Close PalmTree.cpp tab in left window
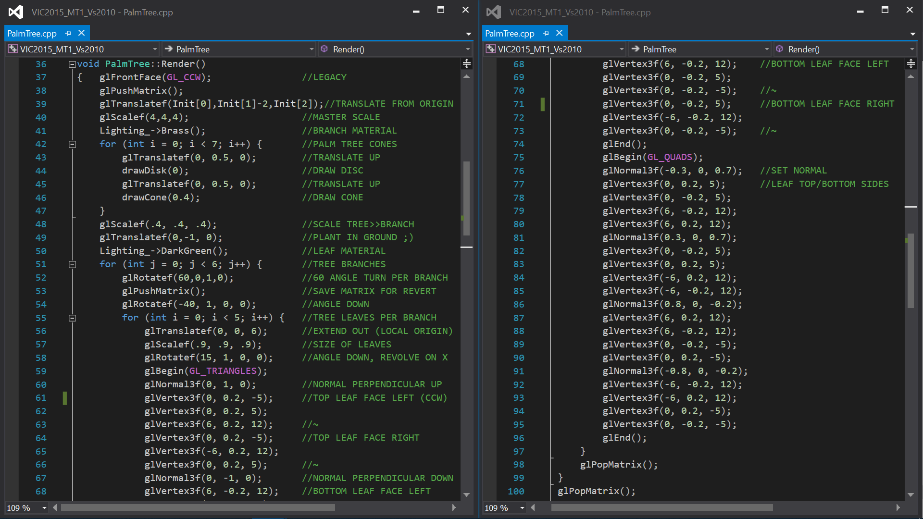Screen dimensions: 923x519 [81, 33]
